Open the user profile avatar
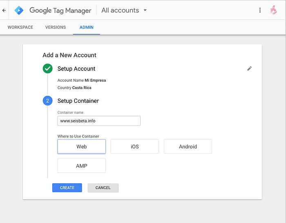This screenshot has height=223, width=286. 273,10
